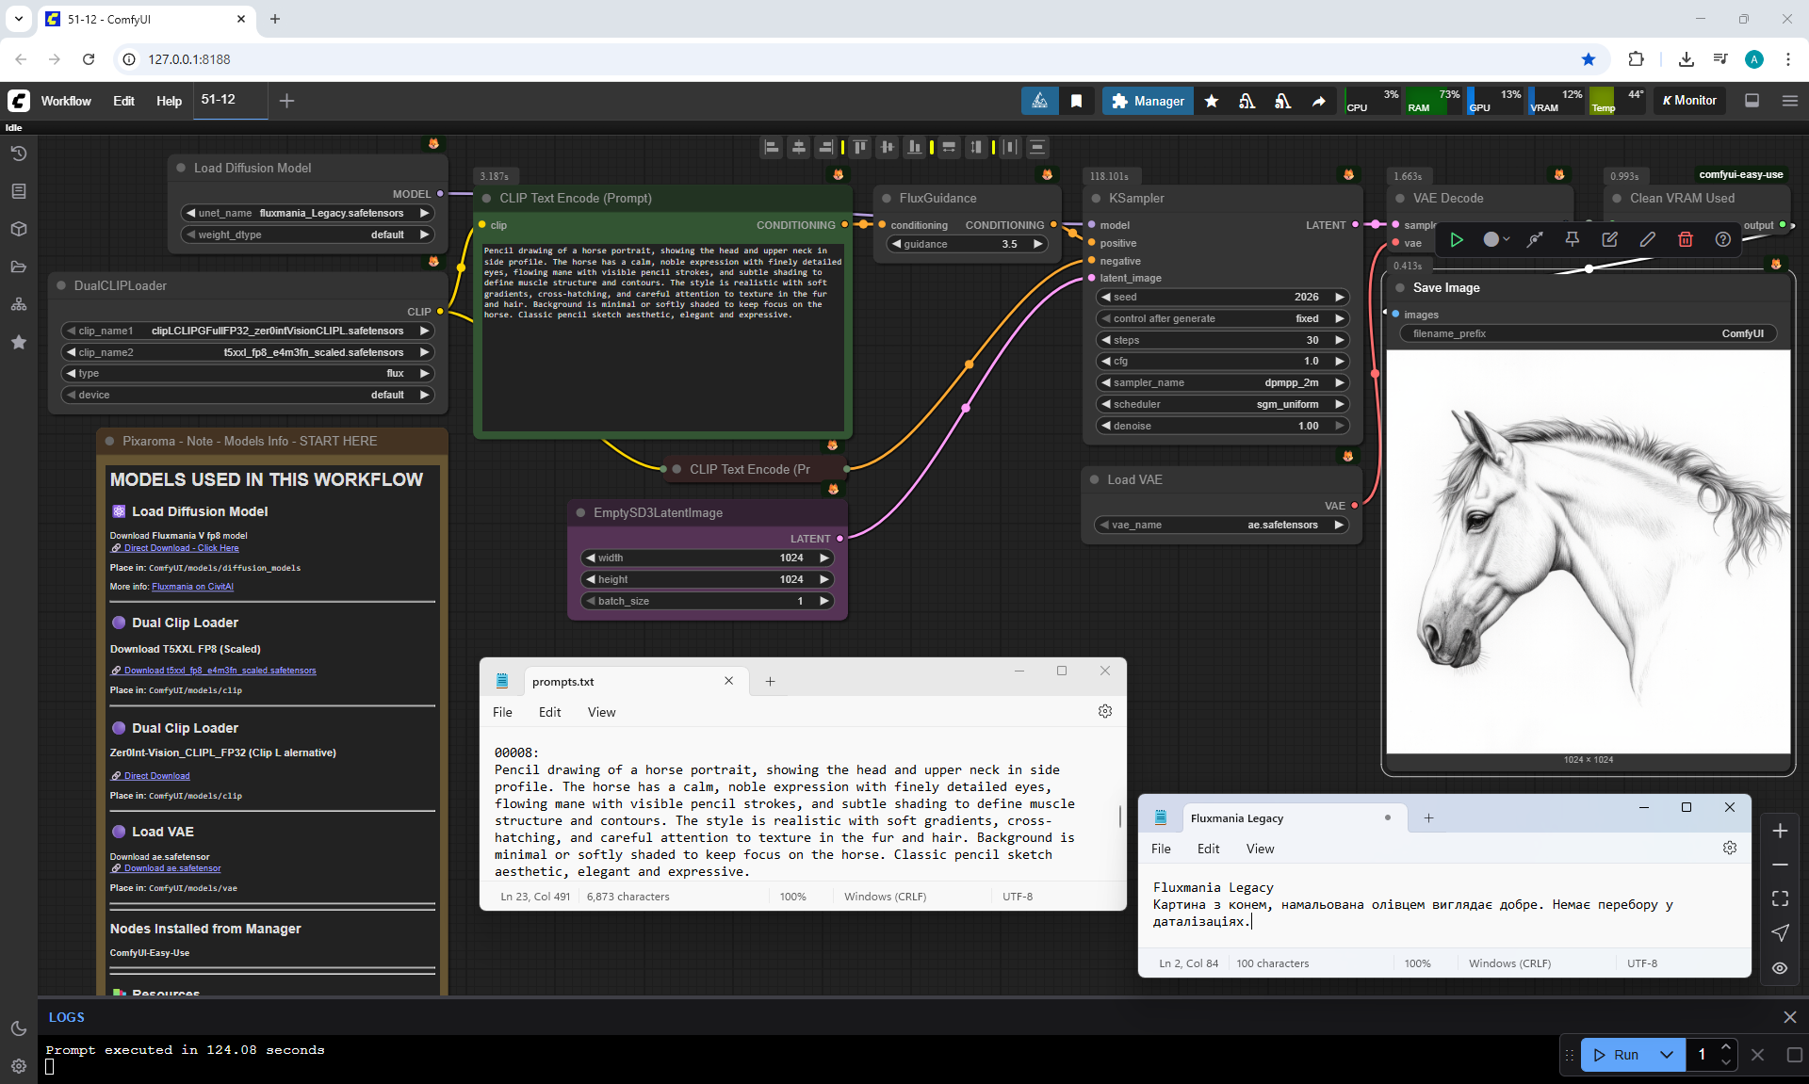Screen dimensions: 1809x1084
Task: Open the Workflow menu
Action: pyautogui.click(x=66, y=101)
